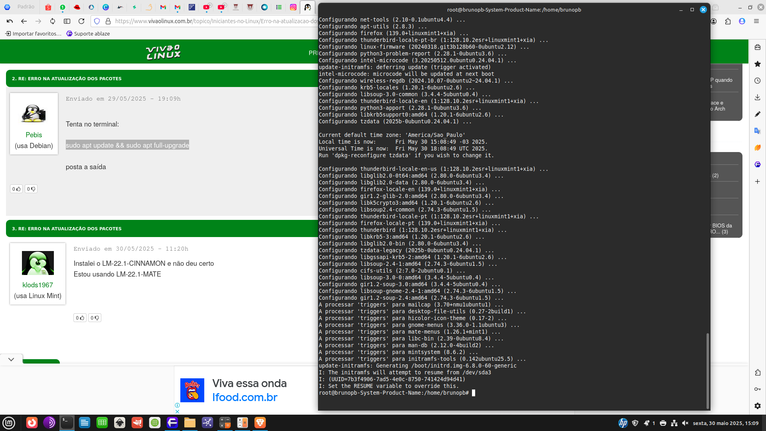The height and width of the screenshot is (431, 766).
Task: Click the sync arrows toolbar icon
Action: 53,21
